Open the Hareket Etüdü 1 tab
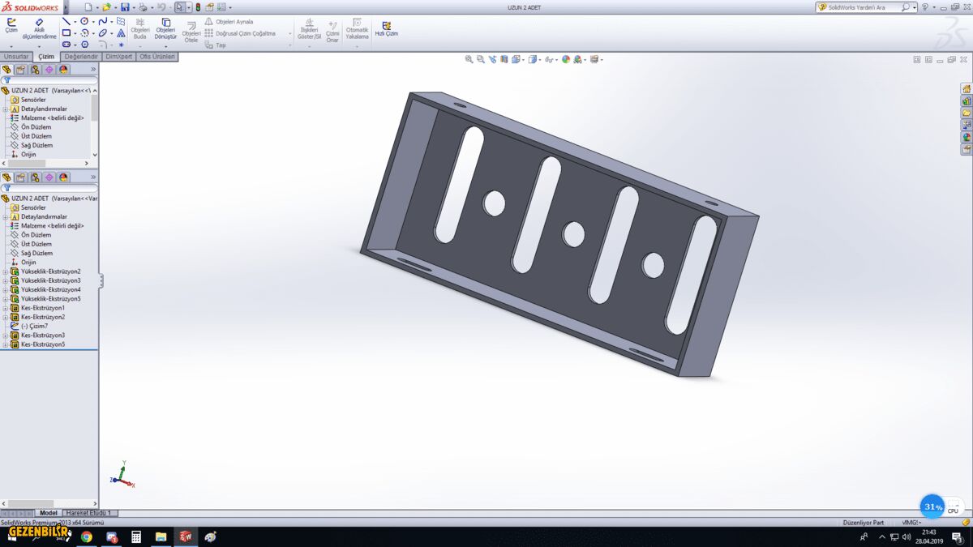 (90, 513)
